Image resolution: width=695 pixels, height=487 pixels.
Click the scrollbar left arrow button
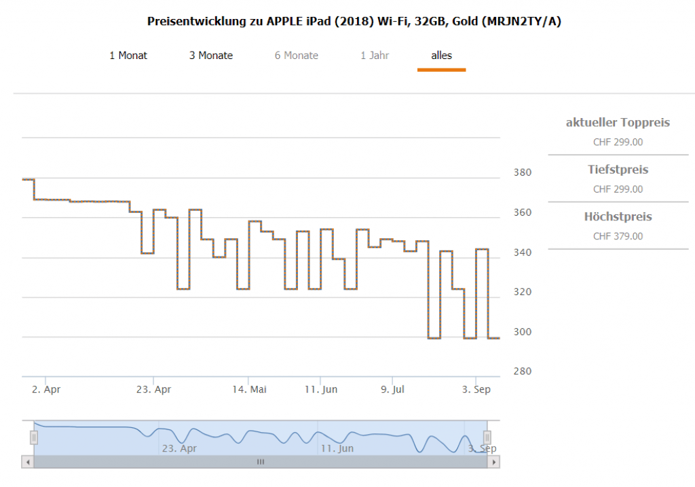pyautogui.click(x=28, y=462)
